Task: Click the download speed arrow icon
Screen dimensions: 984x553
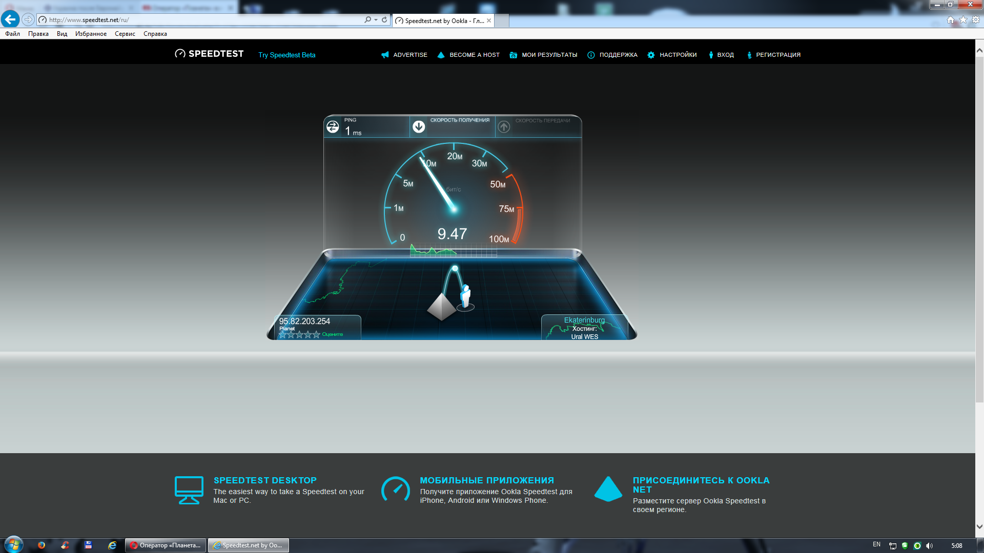Action: point(419,126)
